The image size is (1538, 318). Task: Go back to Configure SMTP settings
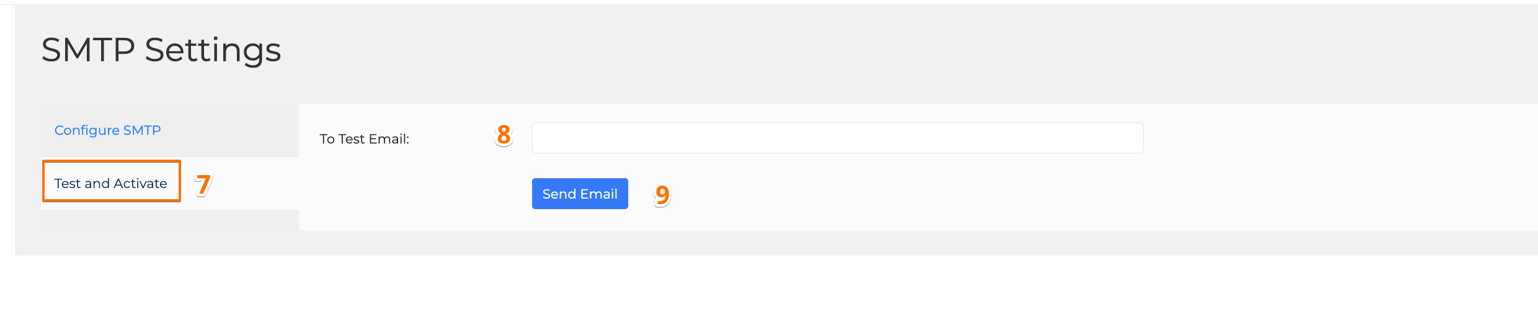[x=107, y=131]
